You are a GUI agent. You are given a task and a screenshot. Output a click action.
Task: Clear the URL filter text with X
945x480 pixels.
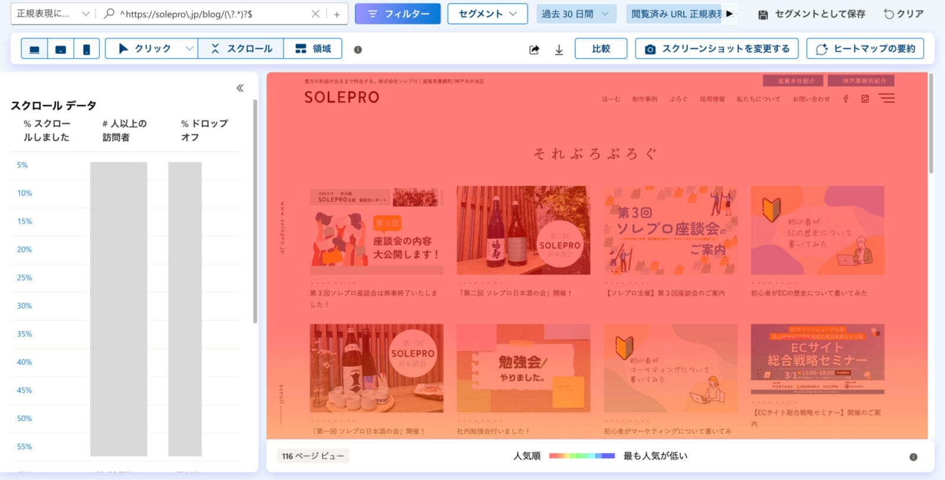[315, 14]
